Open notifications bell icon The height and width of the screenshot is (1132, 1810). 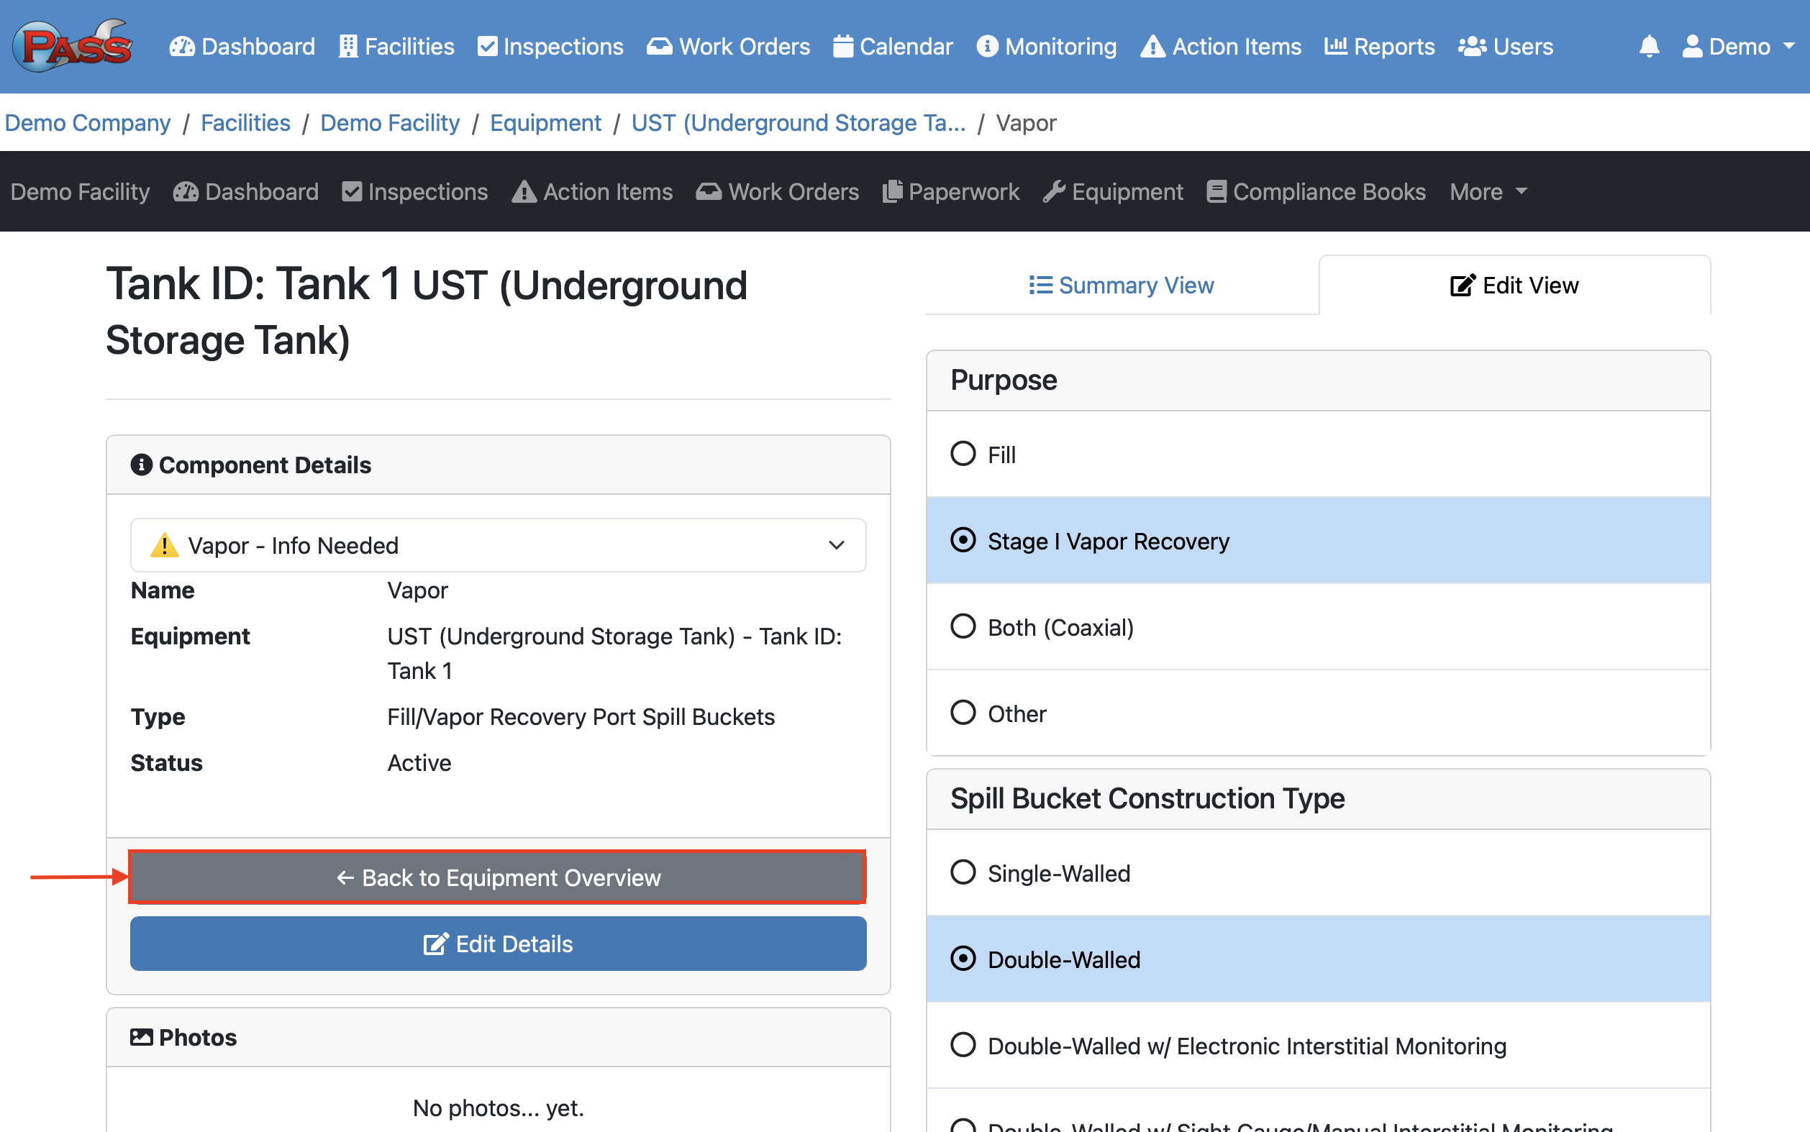pyautogui.click(x=1648, y=47)
